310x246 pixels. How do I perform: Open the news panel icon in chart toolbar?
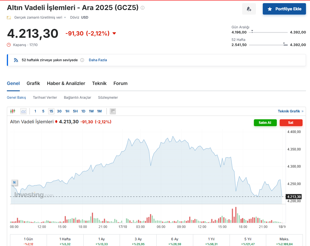pos(113,111)
